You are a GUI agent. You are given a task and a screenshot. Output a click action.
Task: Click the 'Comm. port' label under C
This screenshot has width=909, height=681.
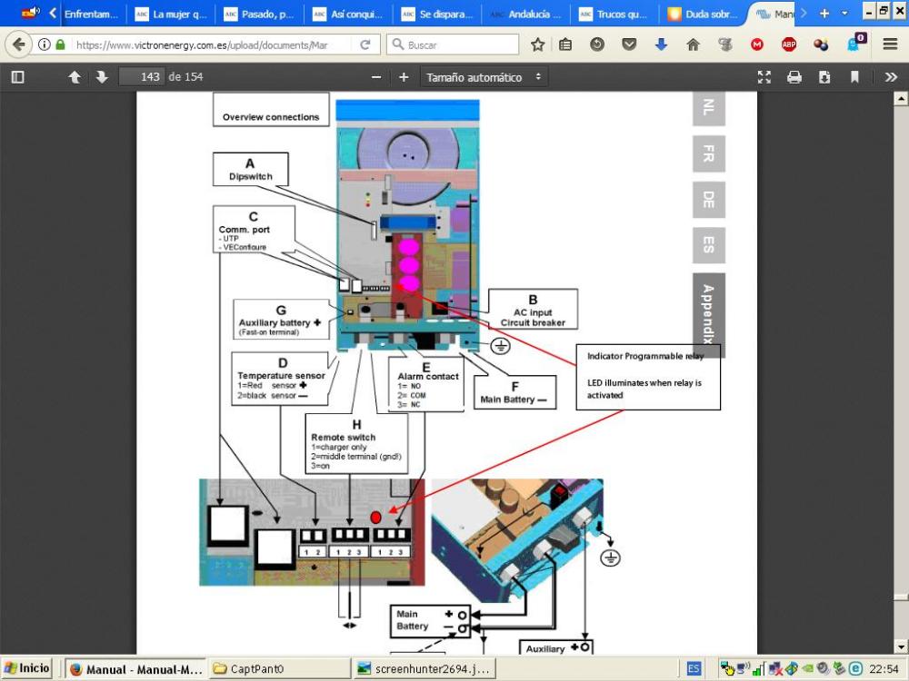pyautogui.click(x=244, y=230)
